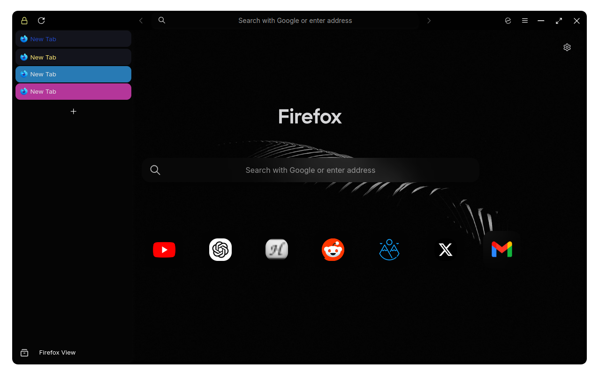
Task: Add a new tab with plus button
Action: (73, 111)
